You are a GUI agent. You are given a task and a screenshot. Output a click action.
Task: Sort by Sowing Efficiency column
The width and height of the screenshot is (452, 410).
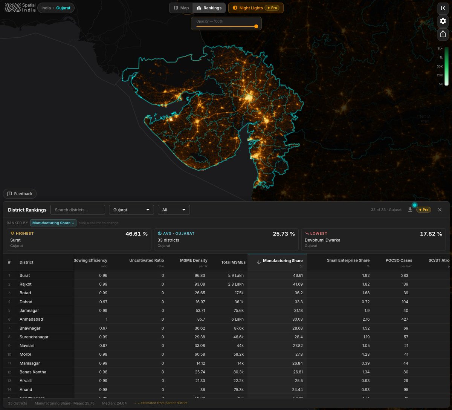[x=90, y=262]
